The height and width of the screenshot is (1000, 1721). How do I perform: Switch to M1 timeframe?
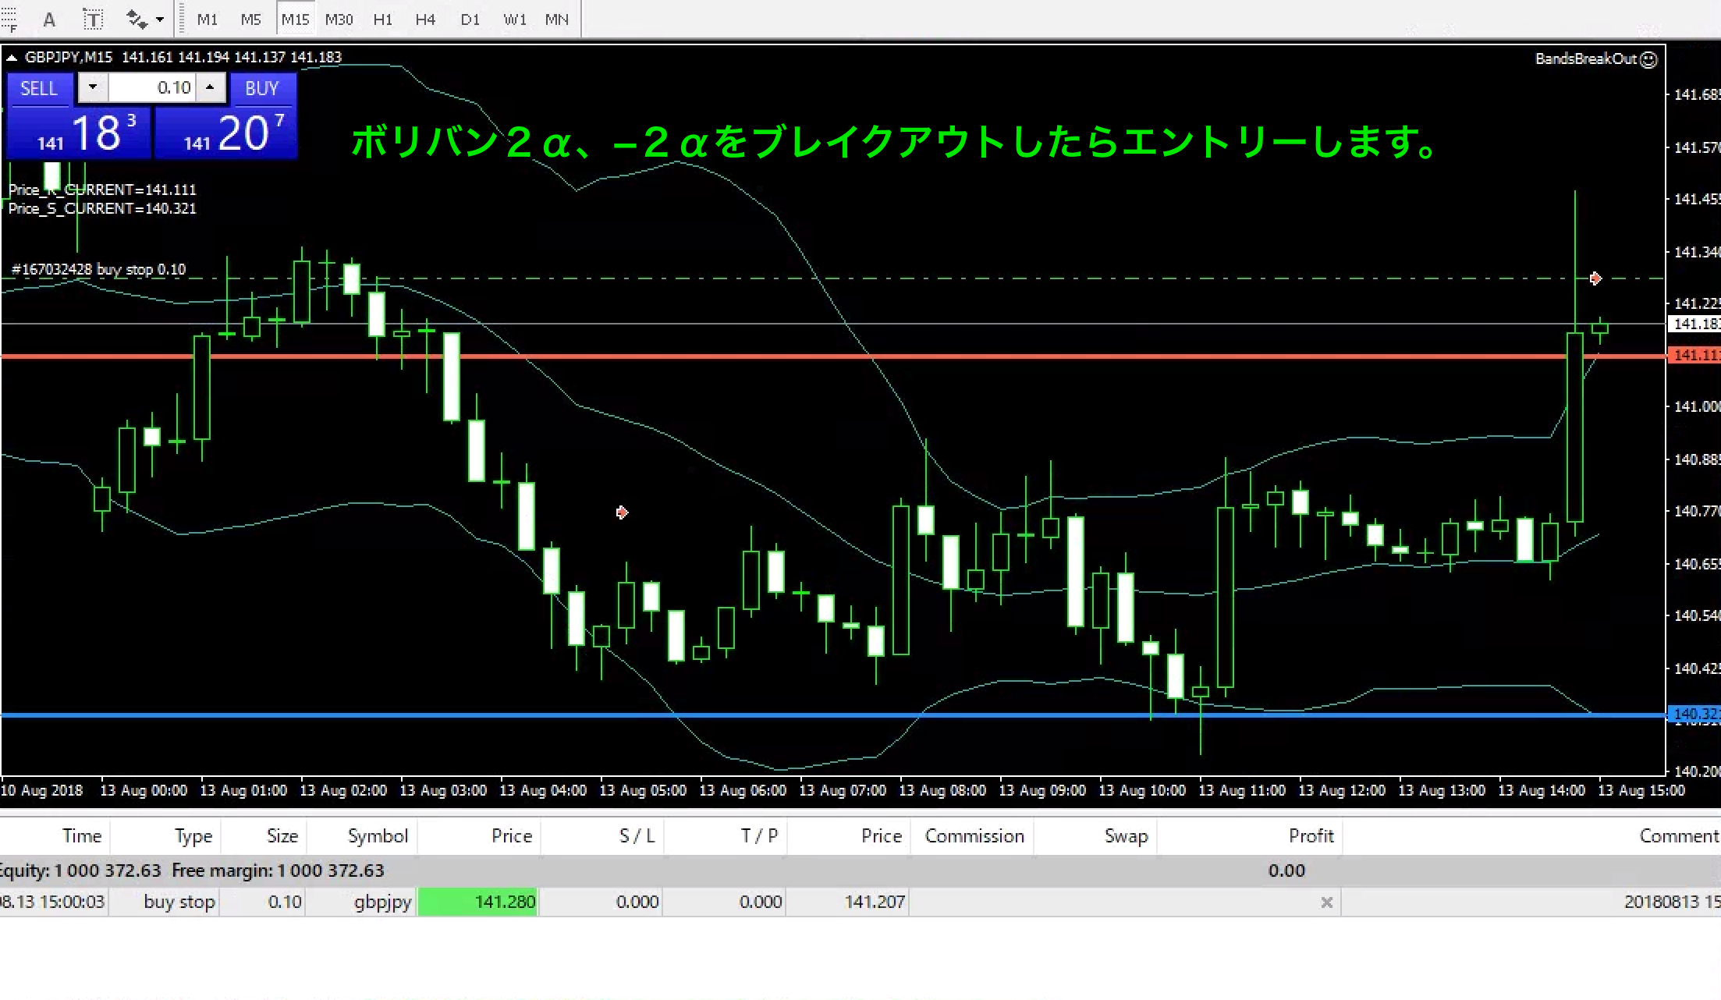click(x=207, y=20)
